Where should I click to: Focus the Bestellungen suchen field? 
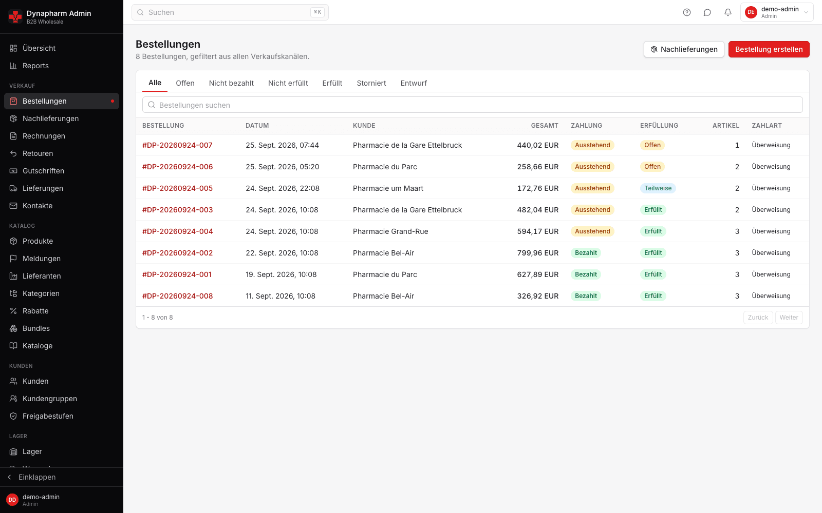click(473, 105)
